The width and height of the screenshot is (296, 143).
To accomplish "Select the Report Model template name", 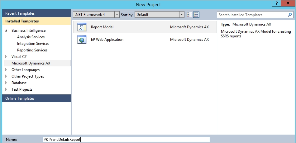I will (102, 27).
